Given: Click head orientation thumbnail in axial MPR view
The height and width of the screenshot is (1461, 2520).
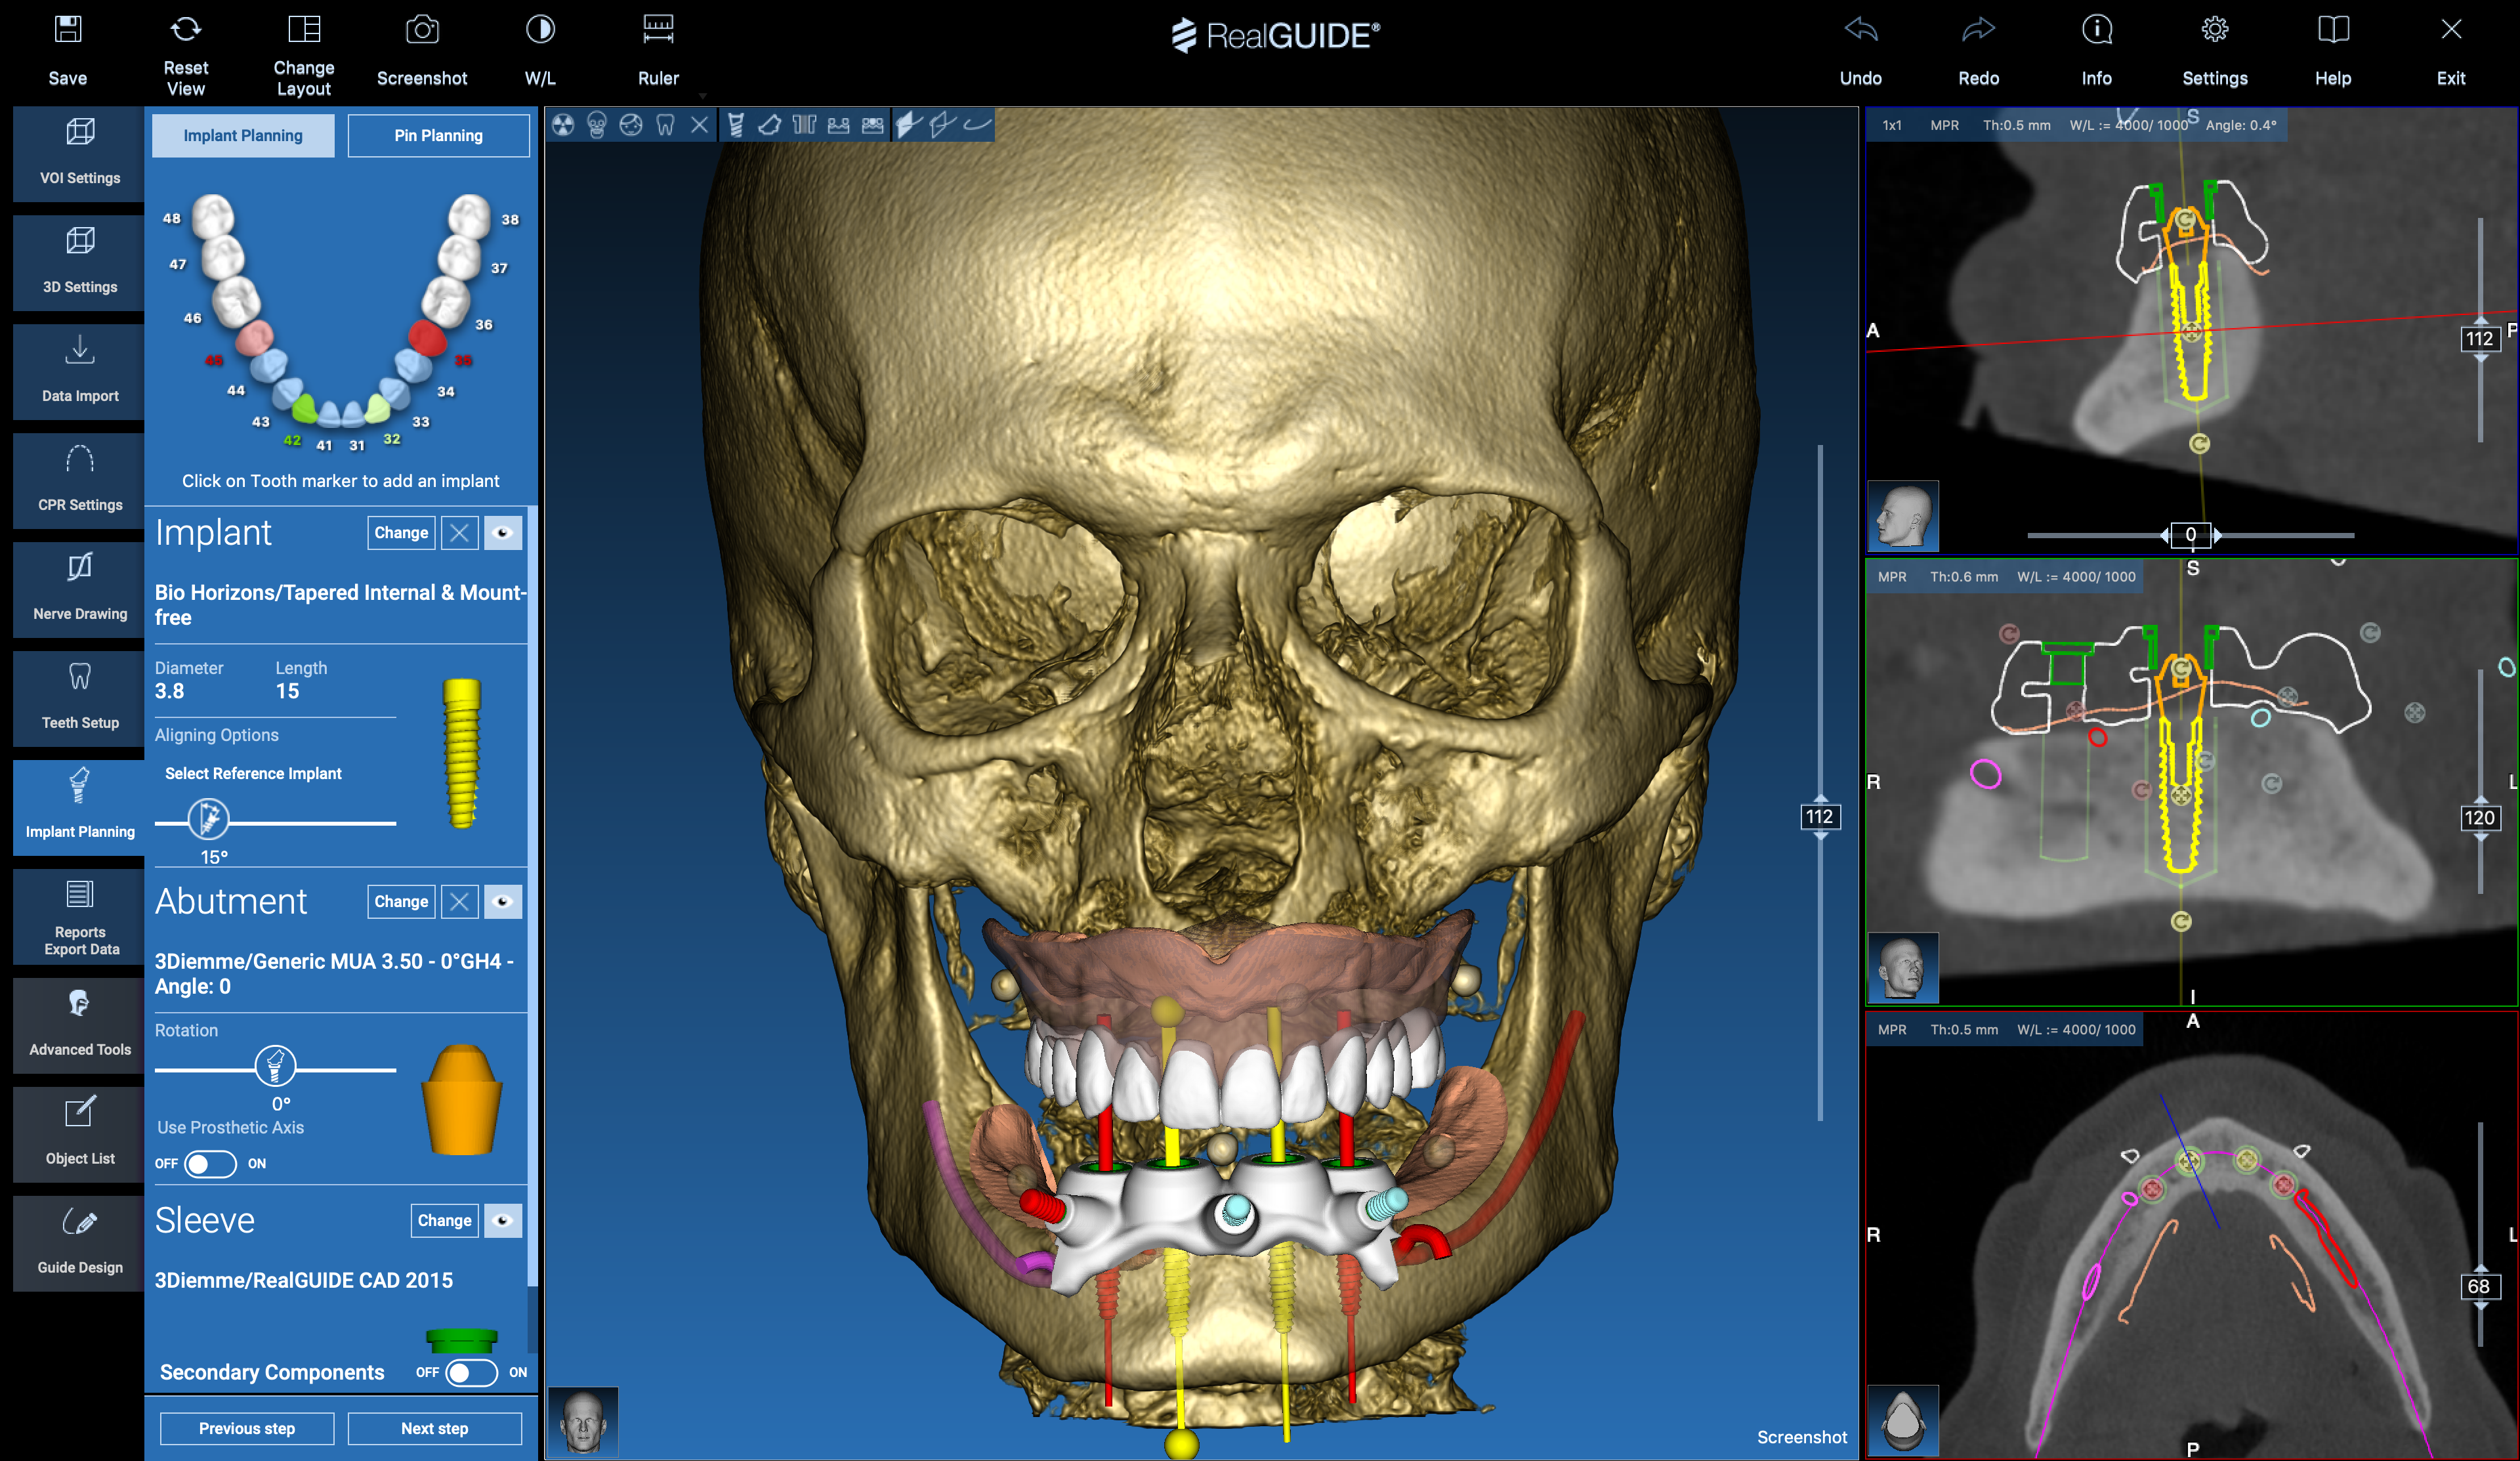Looking at the screenshot, I should (1903, 1420).
